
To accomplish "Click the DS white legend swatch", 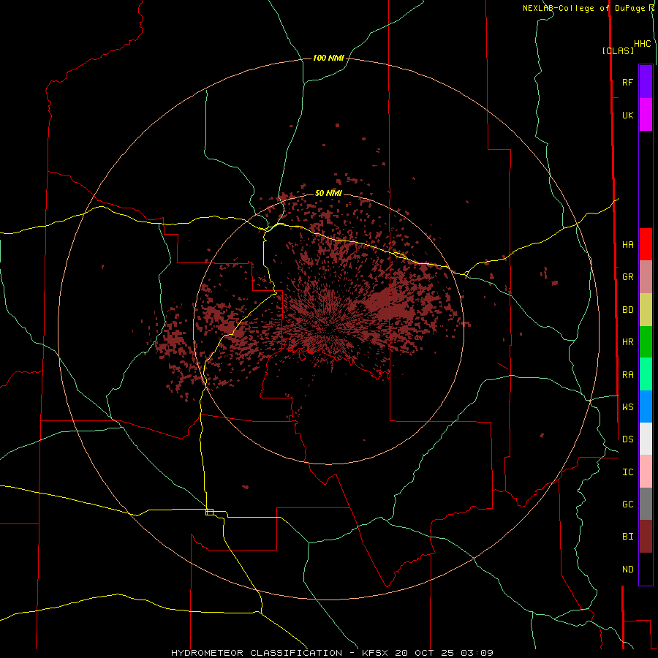I will coord(646,439).
